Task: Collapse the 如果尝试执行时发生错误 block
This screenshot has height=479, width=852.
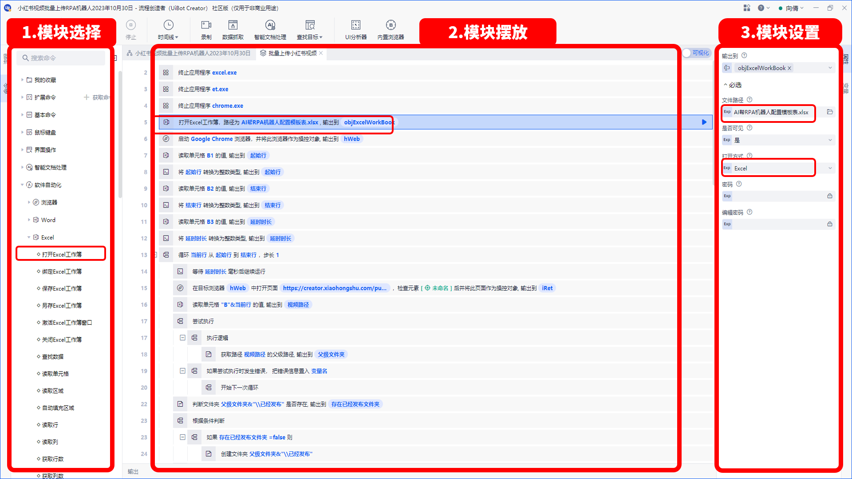Action: pos(182,371)
